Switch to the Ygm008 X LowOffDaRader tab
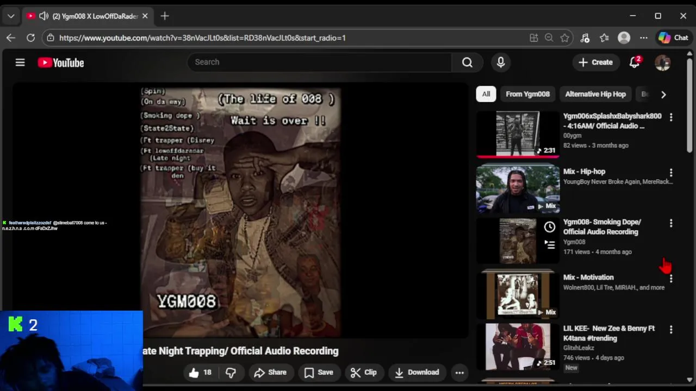Viewport: 696px width, 391px height. [x=88, y=16]
